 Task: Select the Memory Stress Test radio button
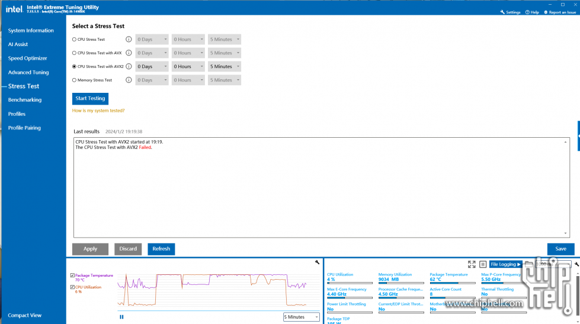click(x=74, y=80)
